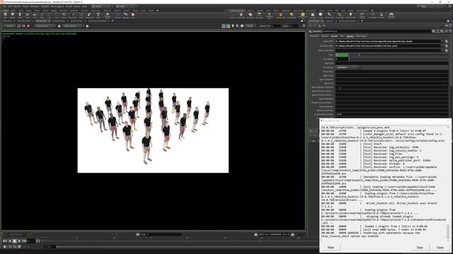
Task: Add a Sky Light from the shelf
Action: click(x=313, y=15)
